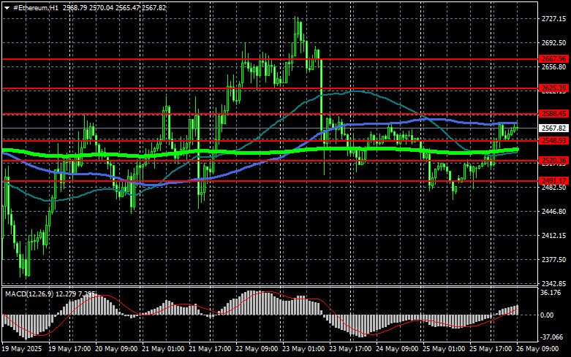Click the MACD scale value 36.176

(x=551, y=293)
